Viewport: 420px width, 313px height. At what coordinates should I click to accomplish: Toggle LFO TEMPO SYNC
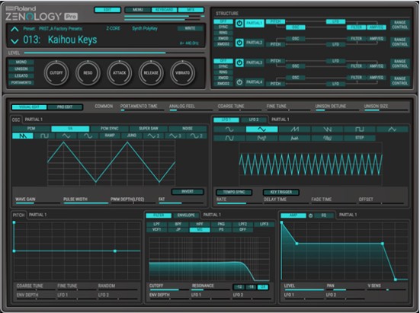234,192
